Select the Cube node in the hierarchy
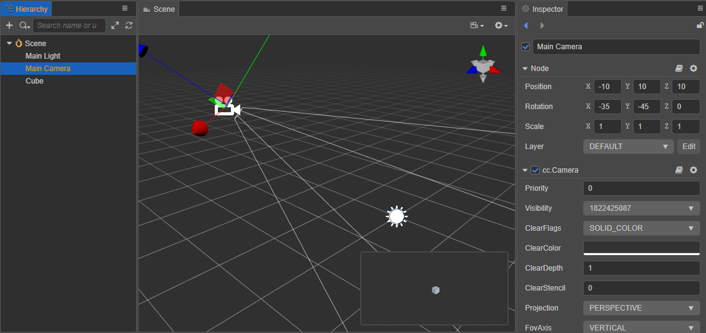The width and height of the screenshot is (706, 333). [34, 81]
